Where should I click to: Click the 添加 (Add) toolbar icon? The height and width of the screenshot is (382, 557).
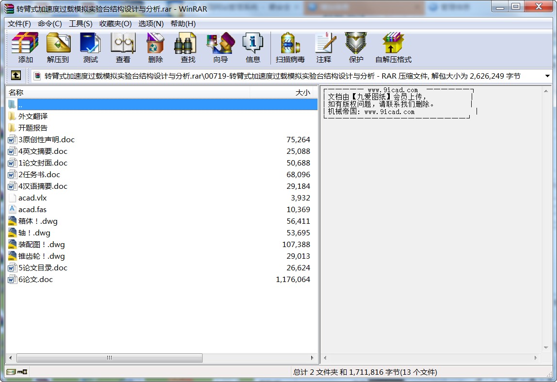[25, 48]
